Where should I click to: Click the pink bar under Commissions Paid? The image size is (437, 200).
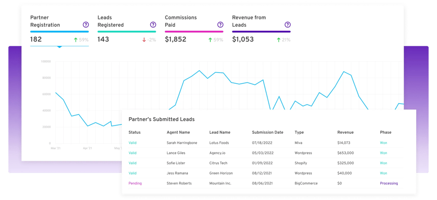[x=194, y=31]
